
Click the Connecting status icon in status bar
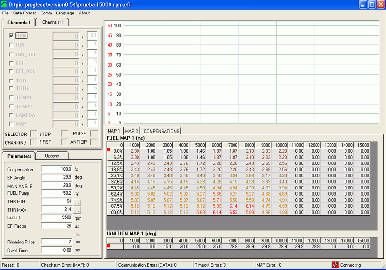(335, 265)
